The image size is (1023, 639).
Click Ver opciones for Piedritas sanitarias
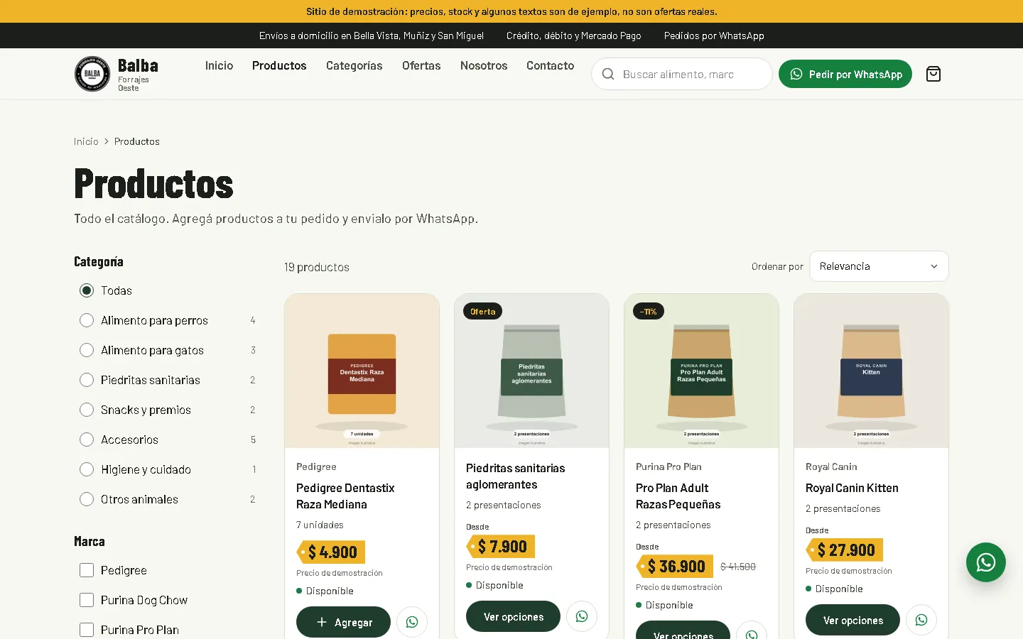pyautogui.click(x=513, y=616)
